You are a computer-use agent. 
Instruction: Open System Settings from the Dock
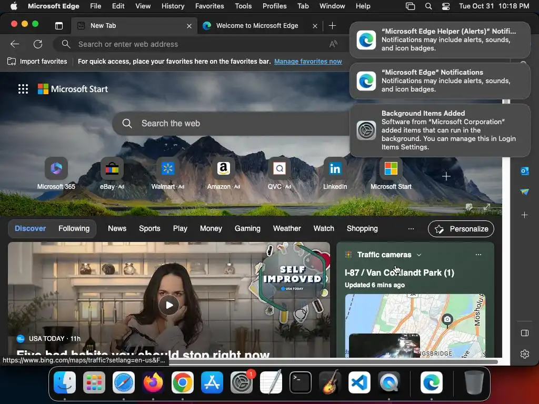[x=242, y=382]
